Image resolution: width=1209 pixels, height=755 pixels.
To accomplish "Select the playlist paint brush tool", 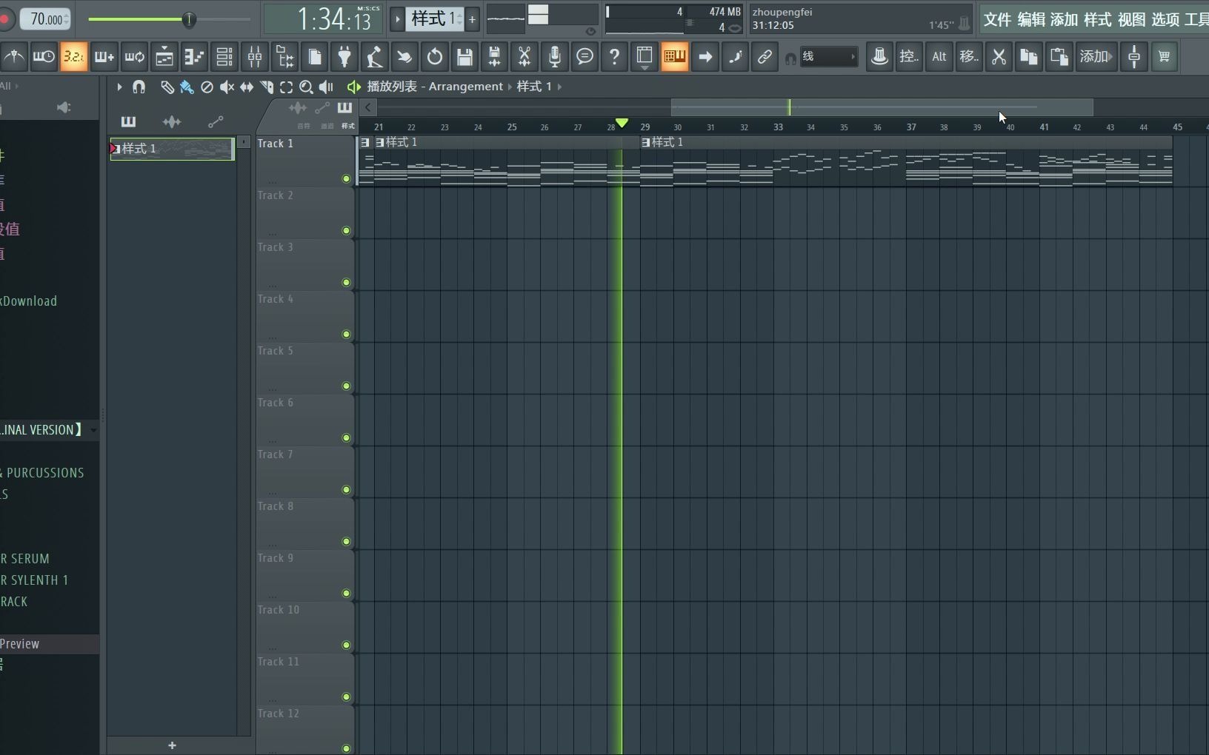I will [187, 87].
